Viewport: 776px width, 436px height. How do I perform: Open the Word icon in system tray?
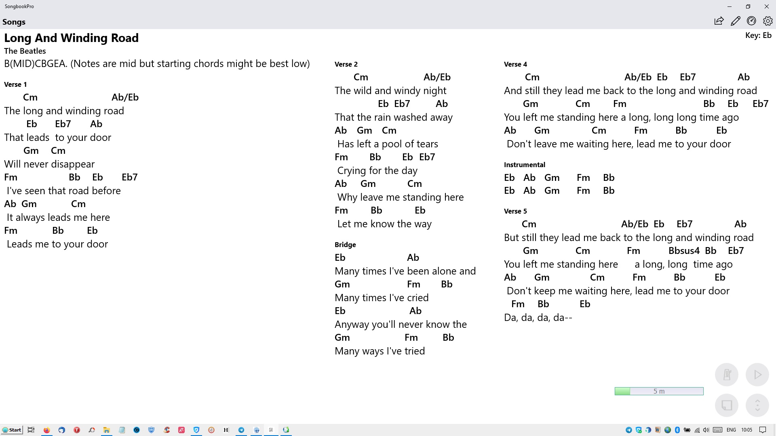pyautogui.click(x=658, y=430)
